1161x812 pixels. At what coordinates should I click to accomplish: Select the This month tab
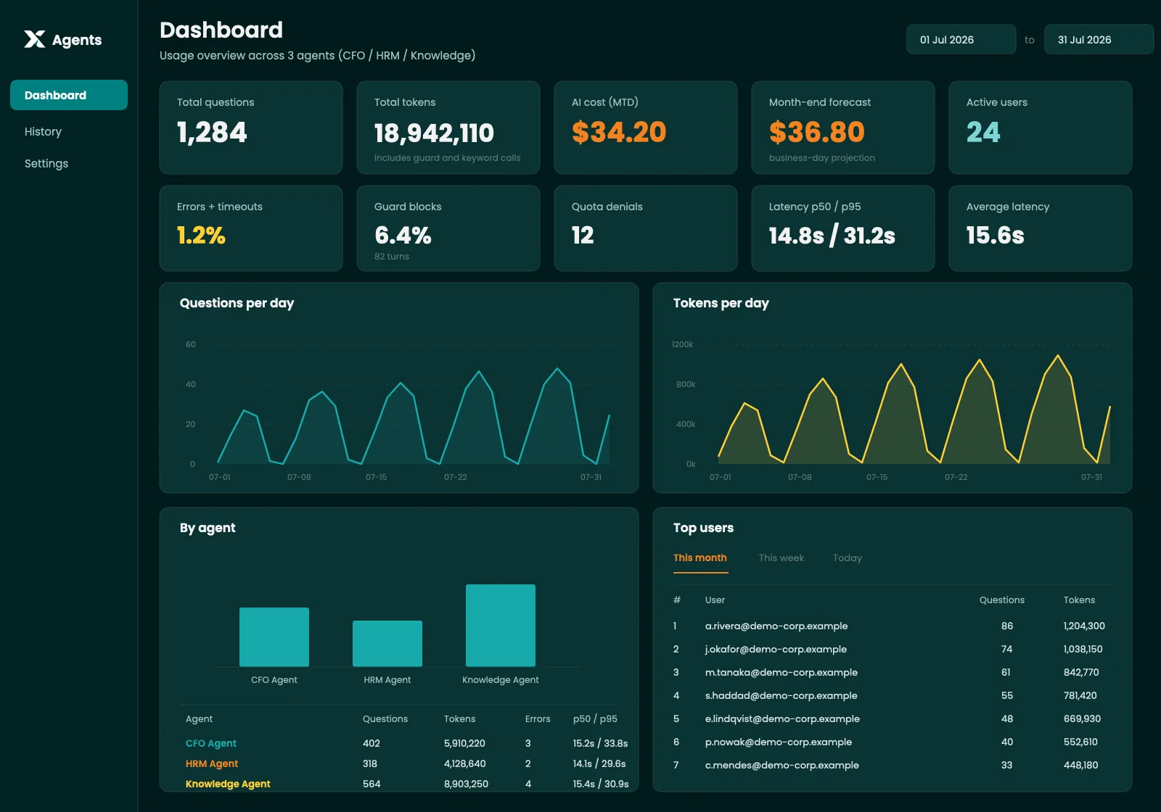pos(700,558)
